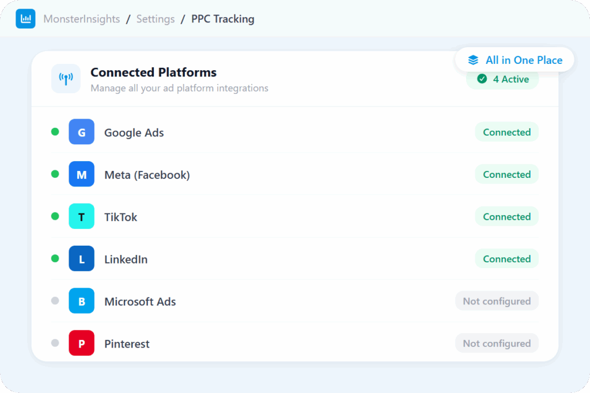Image resolution: width=590 pixels, height=393 pixels.
Task: Click the gray status dot for Microsoft Ads
Action: pyautogui.click(x=55, y=301)
